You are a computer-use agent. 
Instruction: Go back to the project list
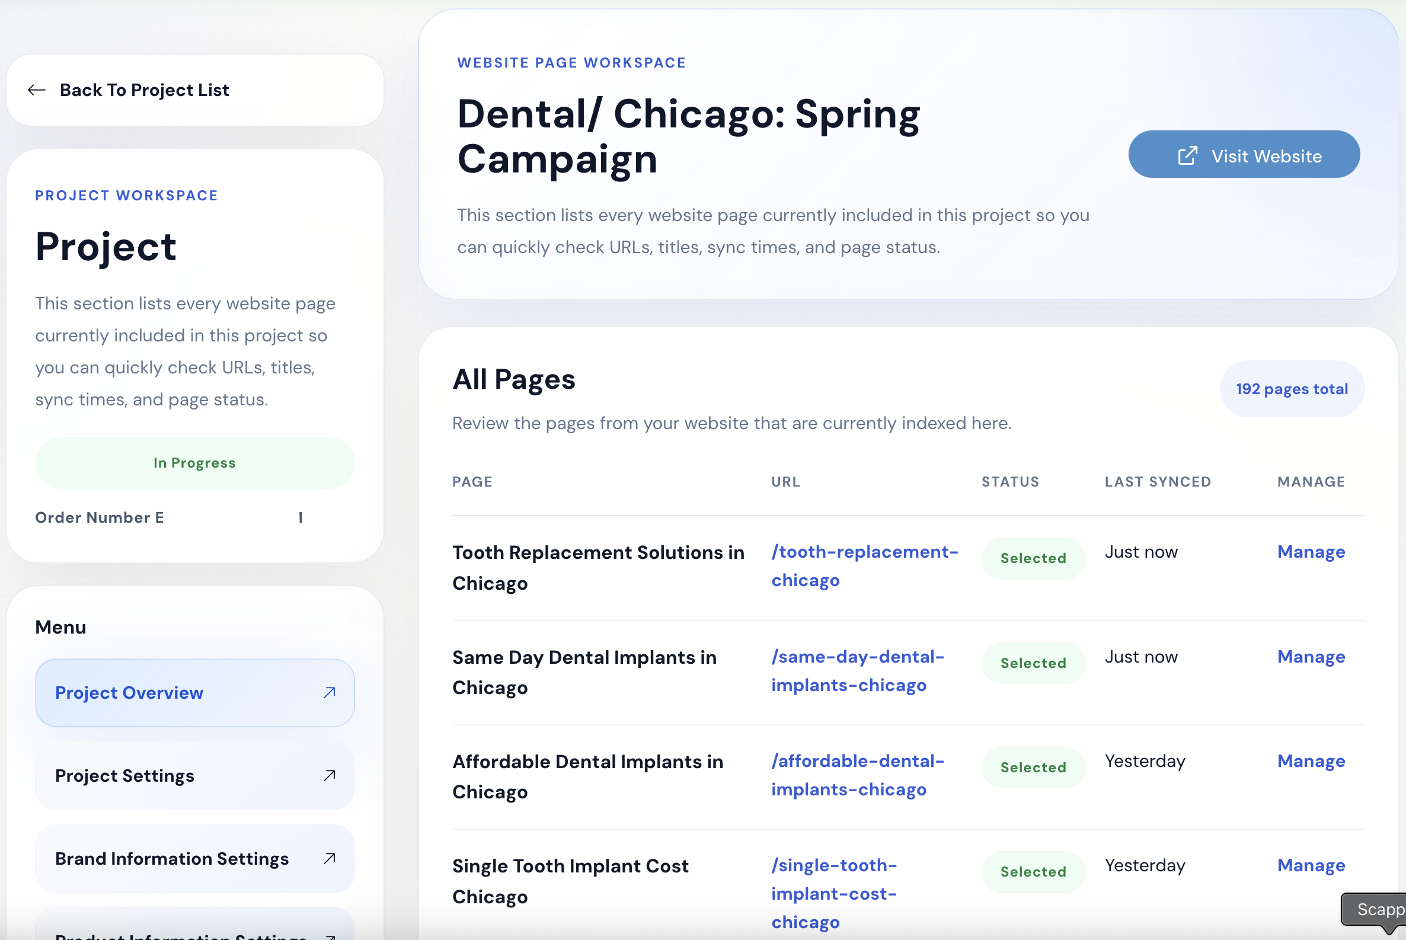click(x=145, y=90)
